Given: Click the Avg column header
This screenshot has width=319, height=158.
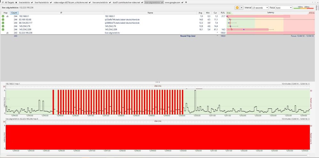Looking at the screenshot, I should click(x=200, y=12).
